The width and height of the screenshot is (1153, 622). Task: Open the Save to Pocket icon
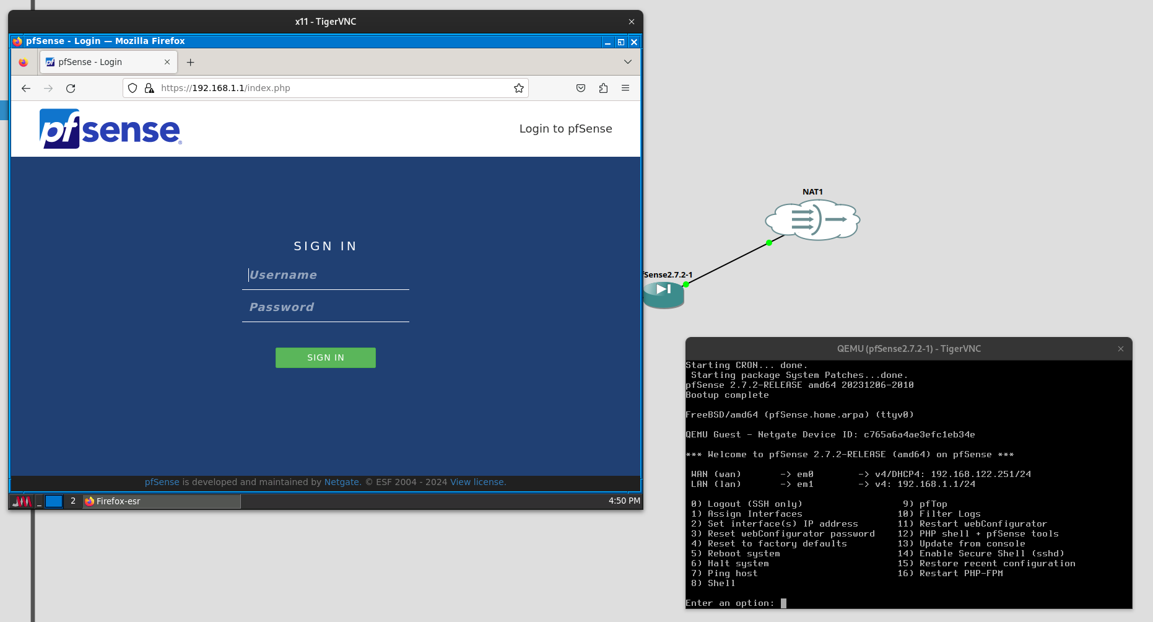pos(581,88)
